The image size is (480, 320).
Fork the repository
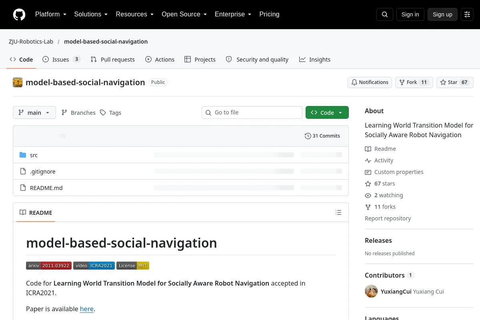[414, 82]
